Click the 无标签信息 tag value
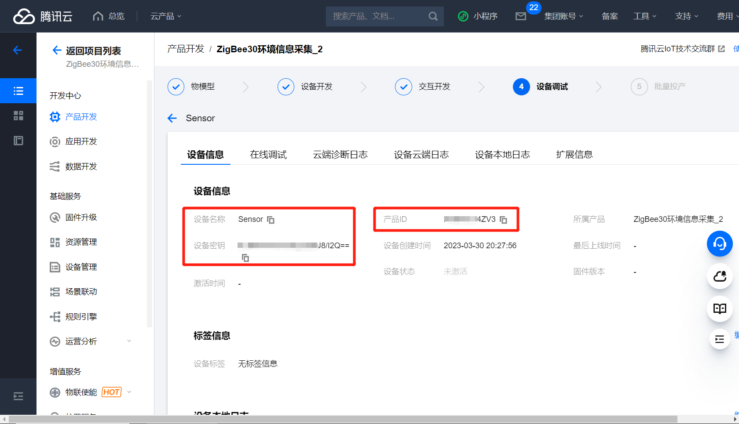 (x=258, y=364)
